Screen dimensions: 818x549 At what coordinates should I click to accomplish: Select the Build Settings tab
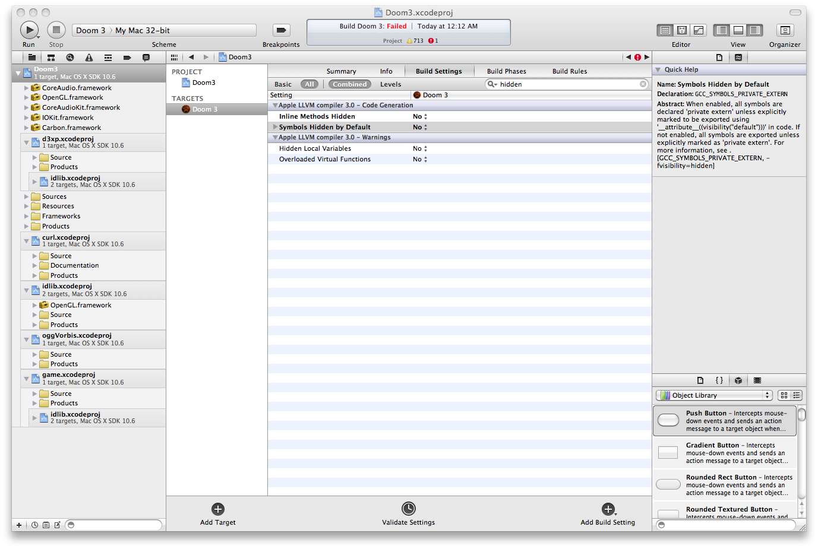coord(439,71)
